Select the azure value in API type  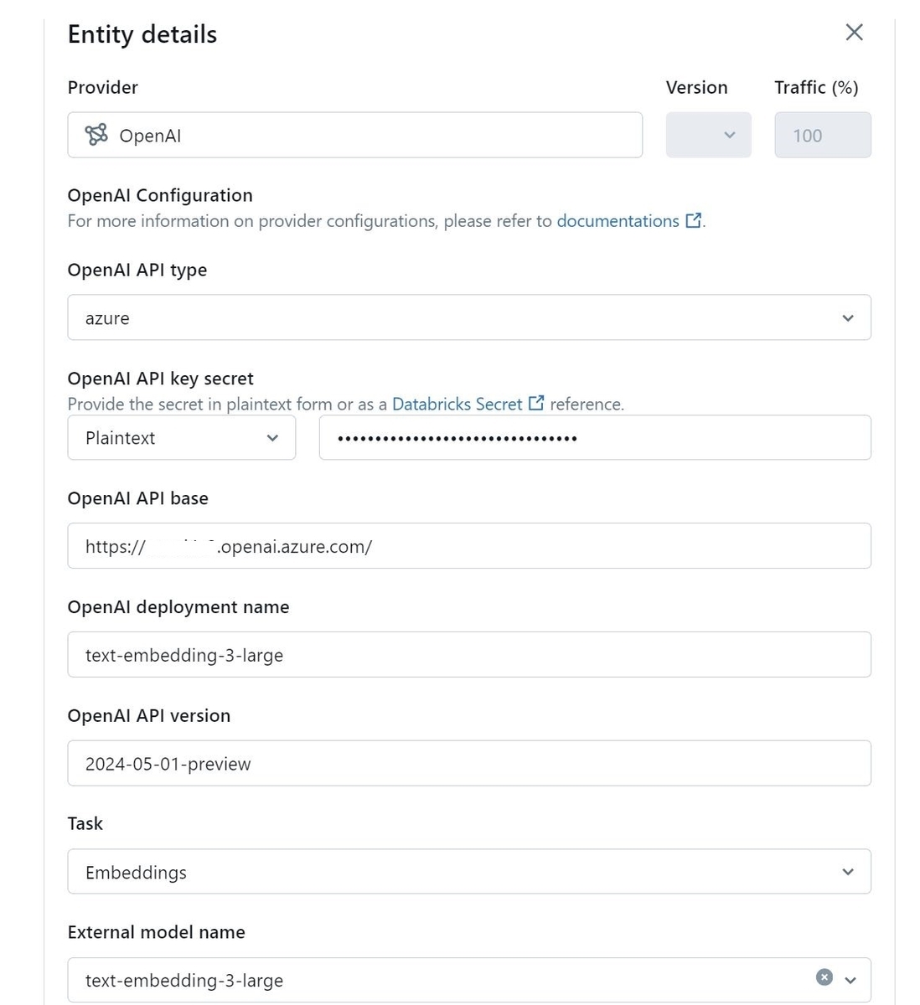[x=106, y=317]
